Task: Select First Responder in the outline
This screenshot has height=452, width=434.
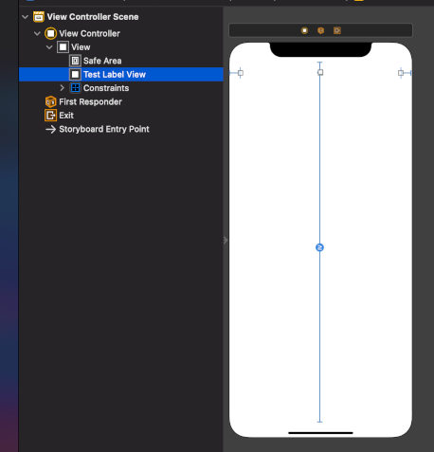Action: (121, 101)
